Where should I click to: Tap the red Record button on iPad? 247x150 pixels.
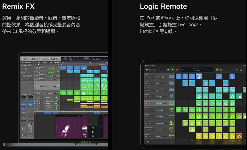[177, 70]
